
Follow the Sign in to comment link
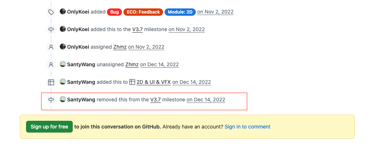247,127
